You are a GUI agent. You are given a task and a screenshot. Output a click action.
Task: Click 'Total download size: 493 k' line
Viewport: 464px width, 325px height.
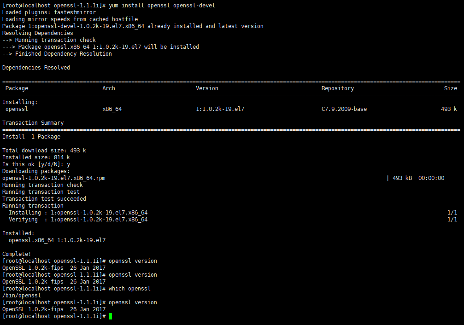44,150
